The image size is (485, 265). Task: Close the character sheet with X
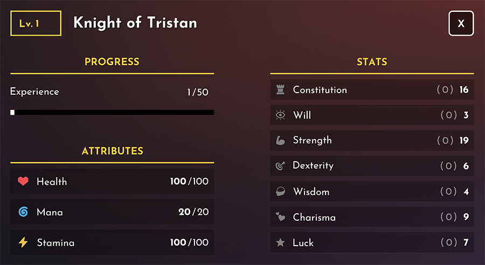click(461, 23)
